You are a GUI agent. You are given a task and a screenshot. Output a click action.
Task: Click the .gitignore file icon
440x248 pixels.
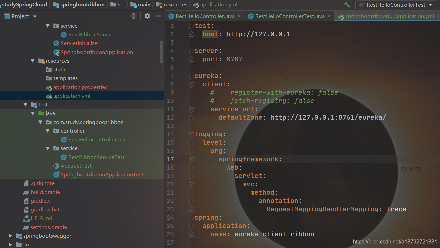pos(26,183)
